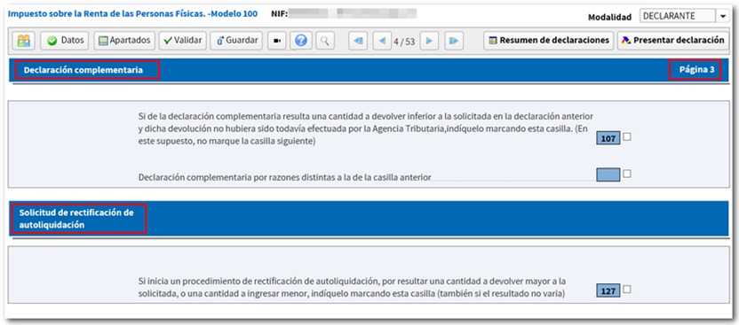Viewport: 739px width, 325px height.
Task: Open the Apartados sections list
Action: pos(124,41)
